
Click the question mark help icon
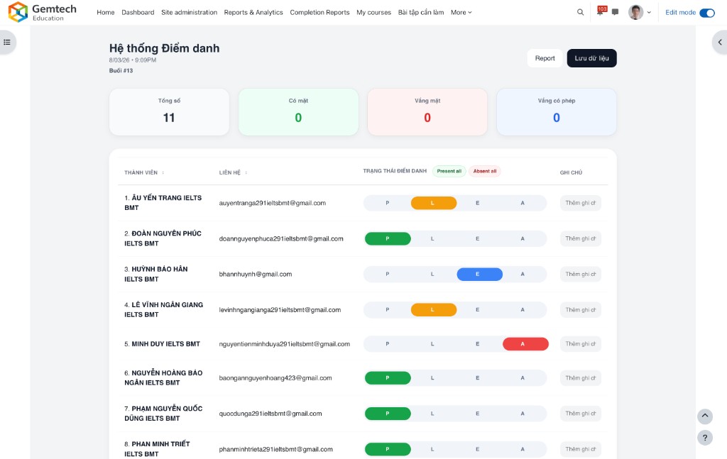(704, 438)
